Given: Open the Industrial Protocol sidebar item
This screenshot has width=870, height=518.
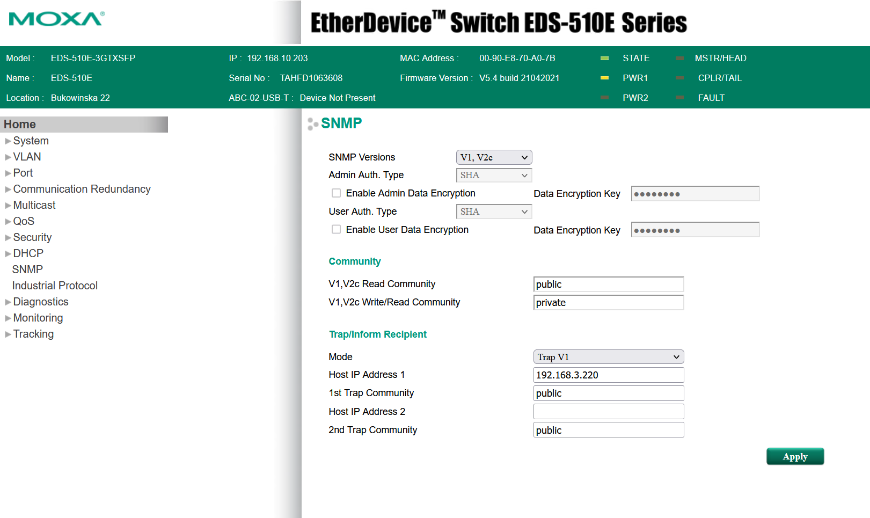Looking at the screenshot, I should pyautogui.click(x=55, y=286).
